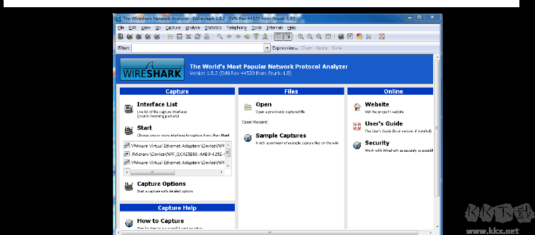This screenshot has height=235, width=535.
Task: Edit display filters toolbar icon
Action: point(350,37)
